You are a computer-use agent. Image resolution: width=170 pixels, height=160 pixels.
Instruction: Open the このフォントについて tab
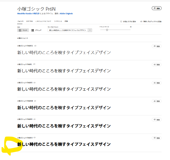click(43, 21)
